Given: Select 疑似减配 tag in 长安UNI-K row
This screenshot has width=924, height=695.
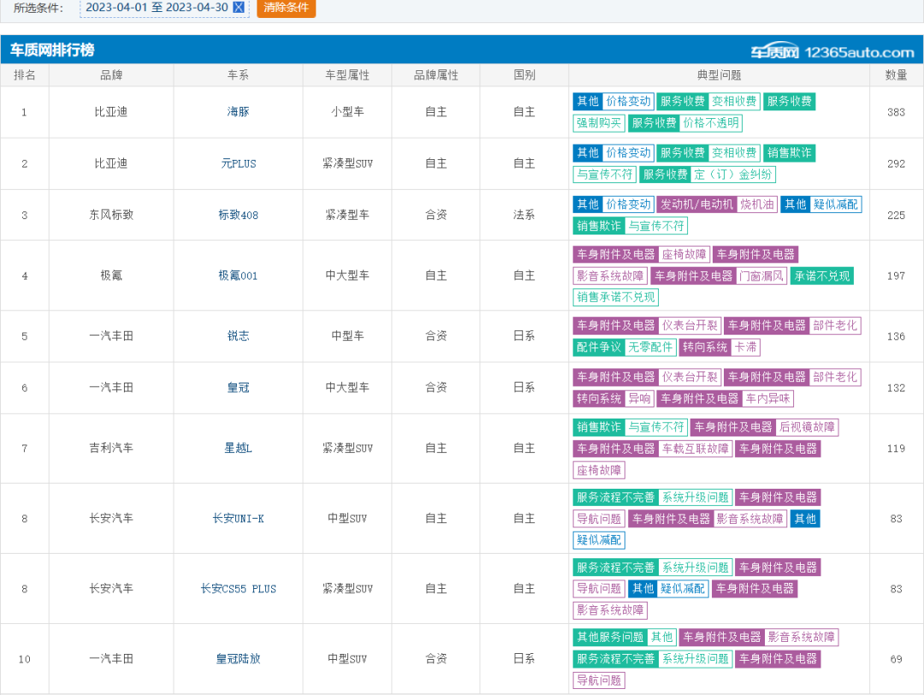Looking at the screenshot, I should (x=599, y=540).
